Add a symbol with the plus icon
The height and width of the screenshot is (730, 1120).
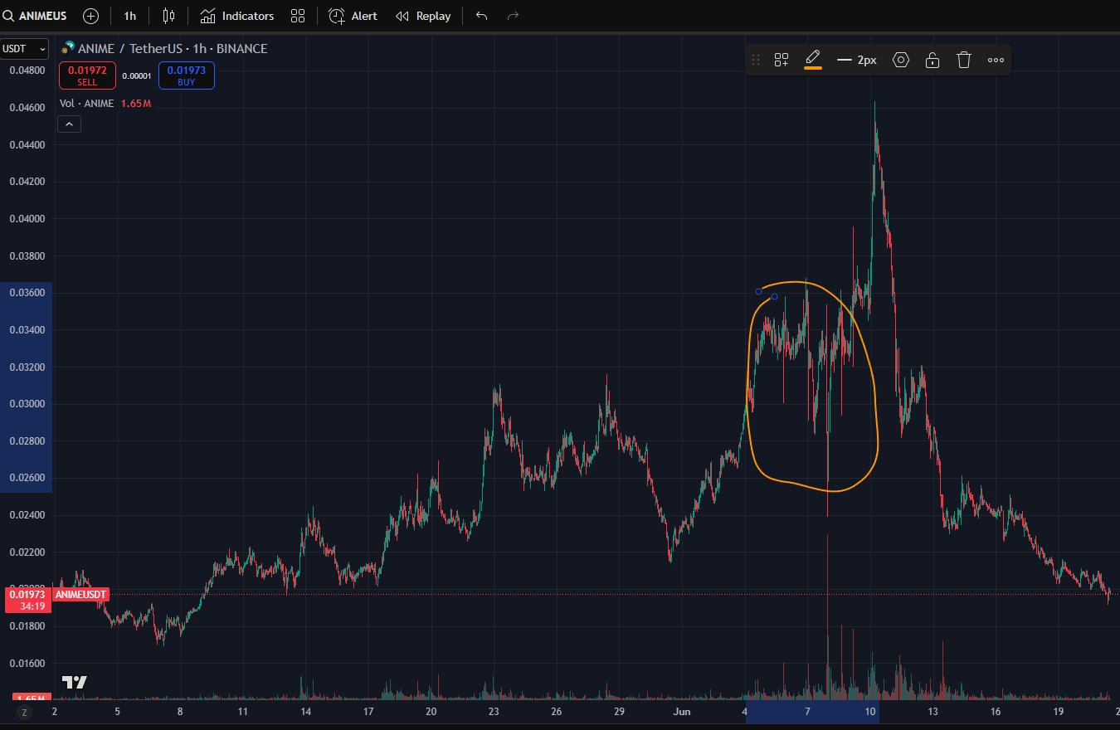[90, 16]
